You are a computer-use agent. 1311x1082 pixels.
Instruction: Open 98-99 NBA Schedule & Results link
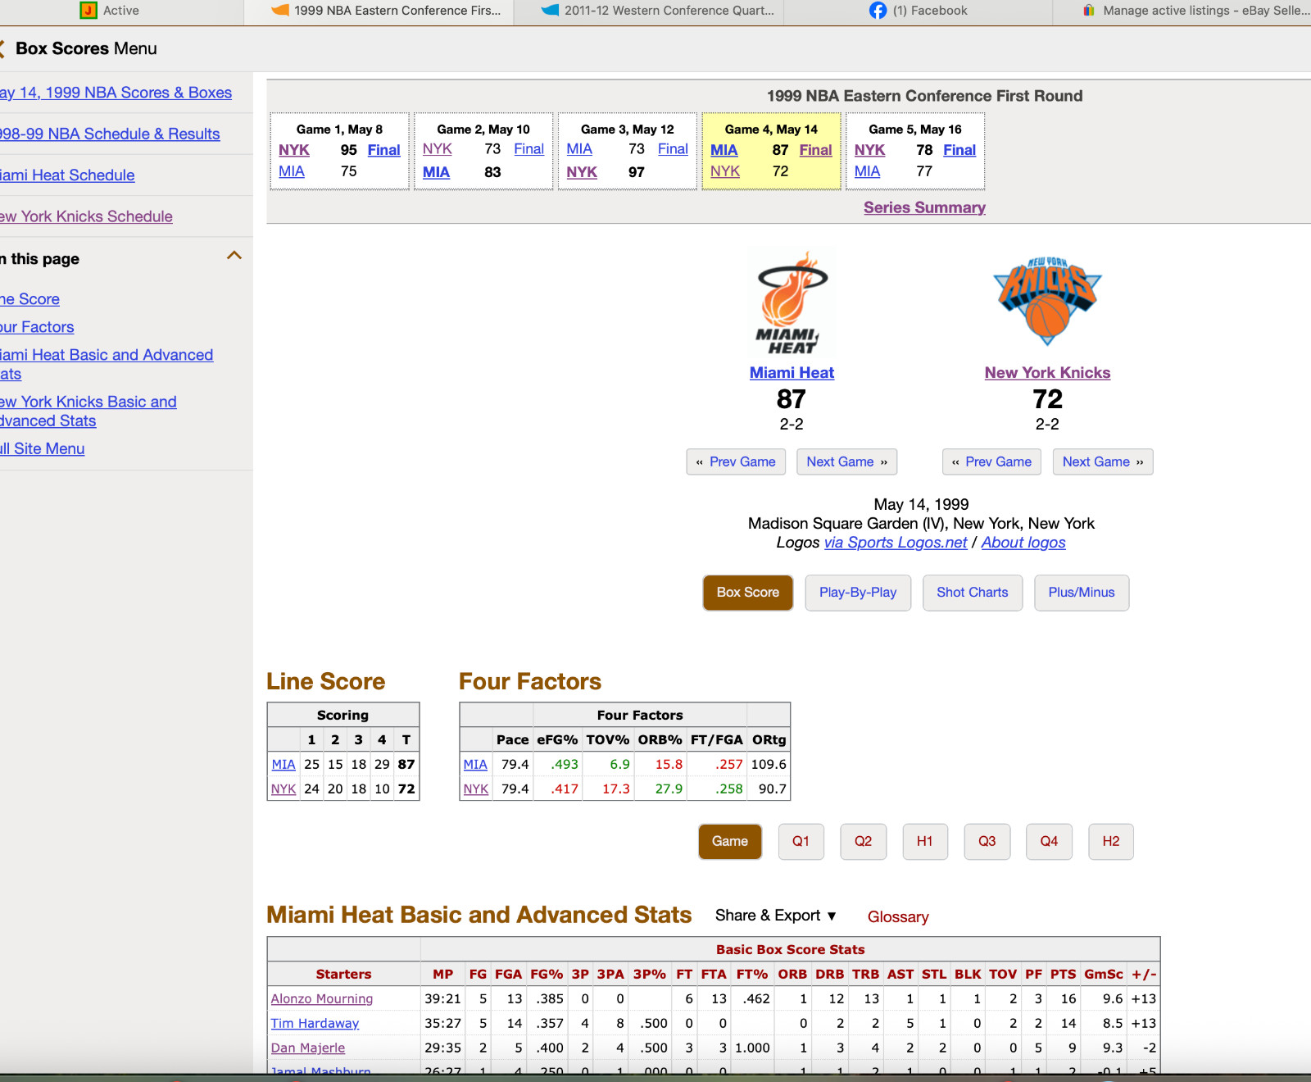tap(110, 134)
